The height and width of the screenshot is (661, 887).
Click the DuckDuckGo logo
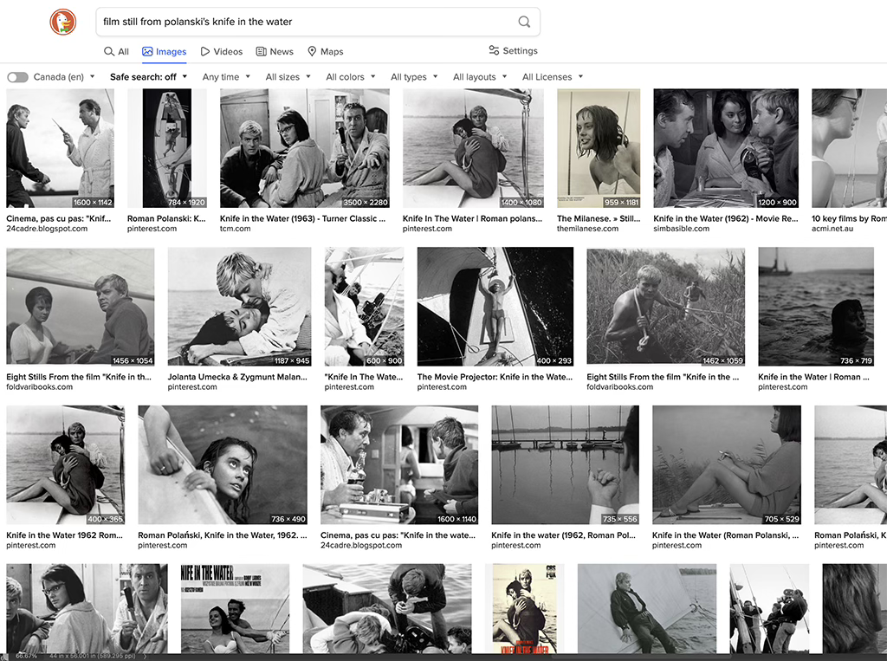coord(62,22)
